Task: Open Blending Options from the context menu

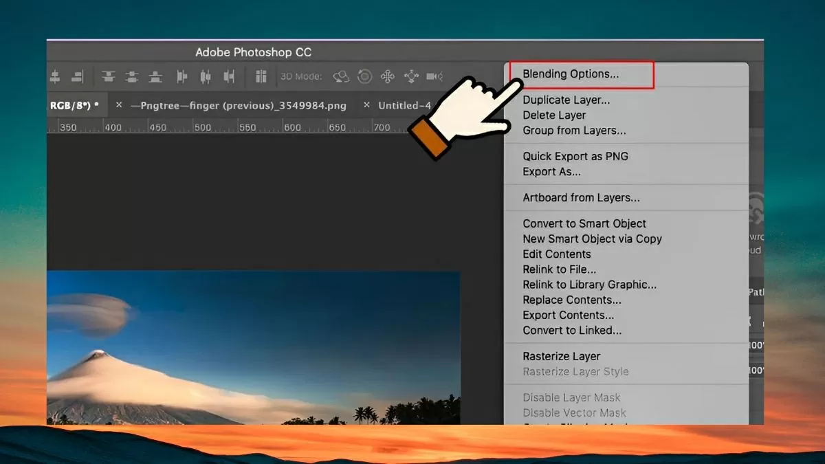Action: click(x=571, y=74)
